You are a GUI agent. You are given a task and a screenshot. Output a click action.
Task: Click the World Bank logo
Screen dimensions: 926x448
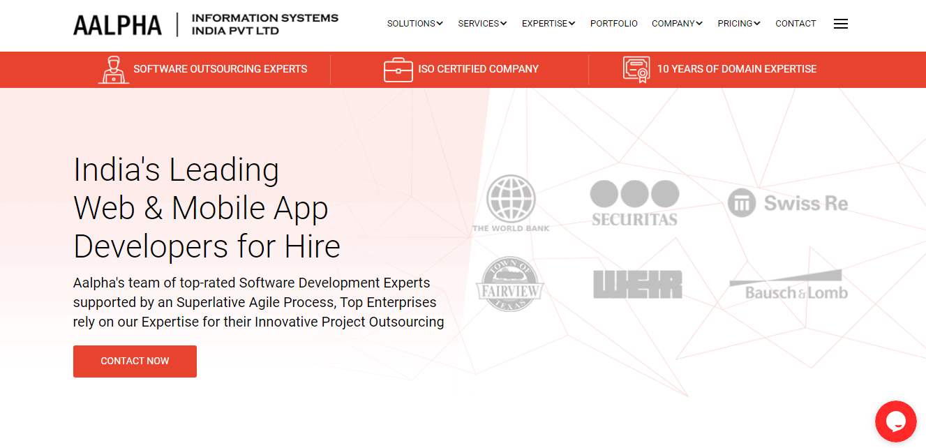[x=511, y=203]
